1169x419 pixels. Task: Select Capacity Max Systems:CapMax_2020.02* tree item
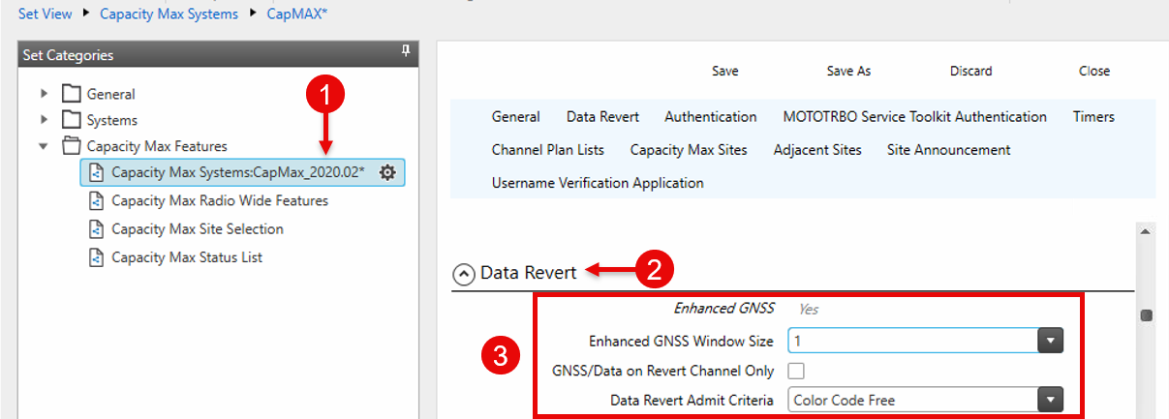(x=242, y=172)
